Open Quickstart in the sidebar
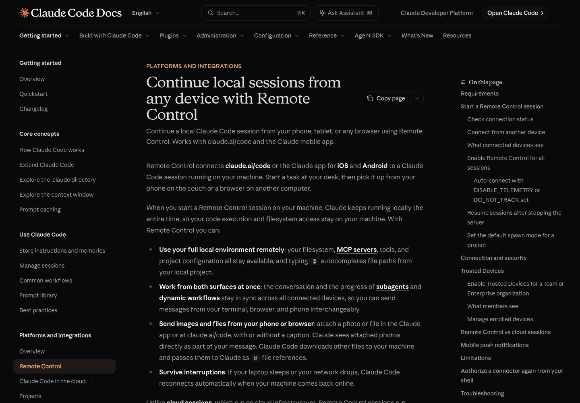Screen dimensions: 580x403 pos(33,94)
